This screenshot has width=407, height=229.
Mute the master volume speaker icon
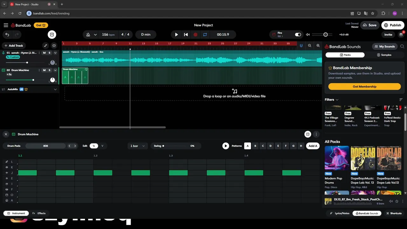307,34
